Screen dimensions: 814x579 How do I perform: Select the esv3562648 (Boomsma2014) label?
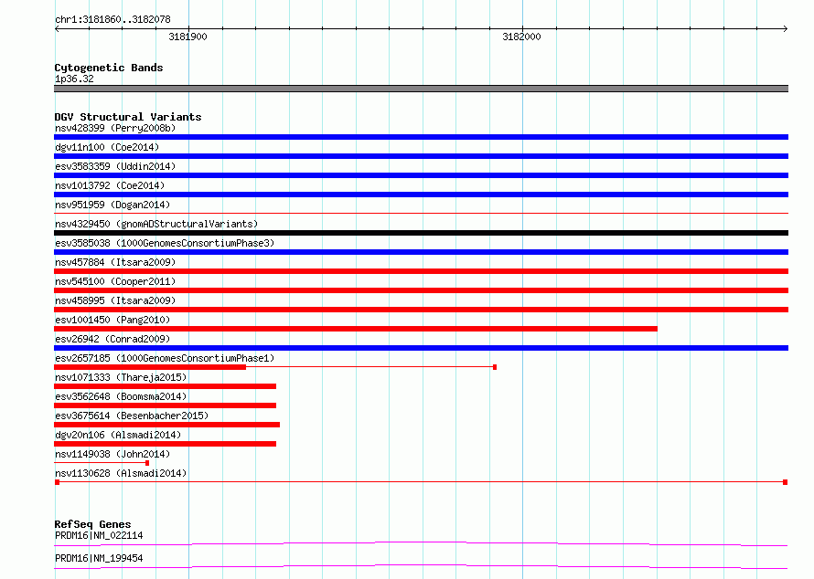point(121,396)
